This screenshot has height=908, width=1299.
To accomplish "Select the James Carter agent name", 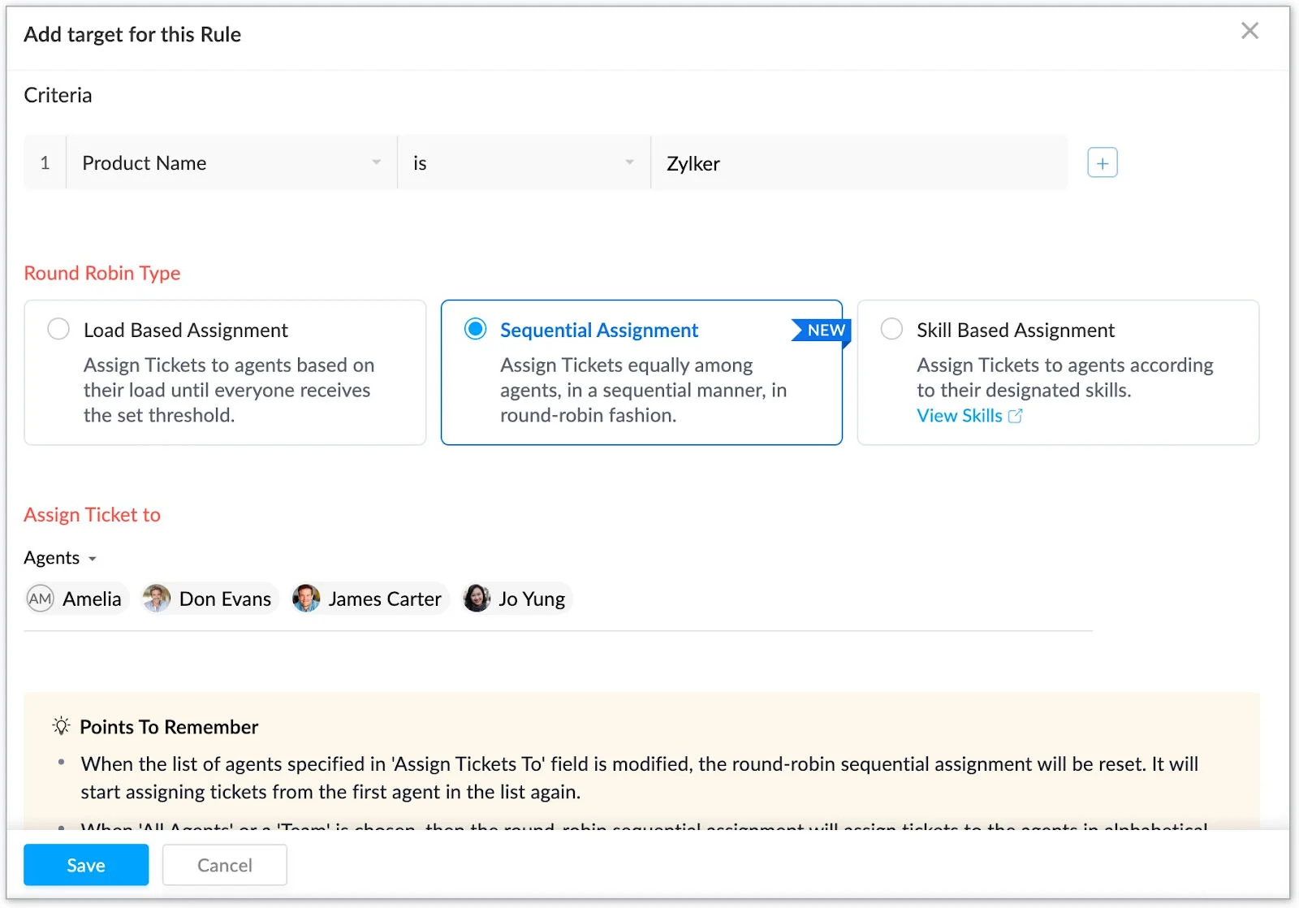I will click(x=385, y=599).
